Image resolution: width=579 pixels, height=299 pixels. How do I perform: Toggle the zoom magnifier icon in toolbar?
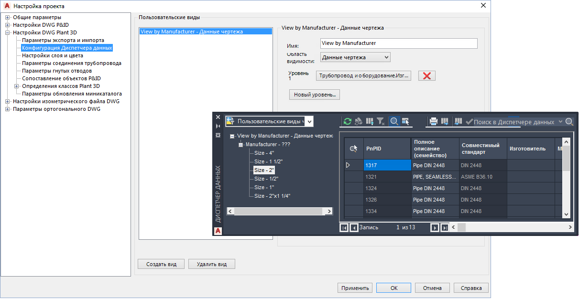tap(394, 121)
